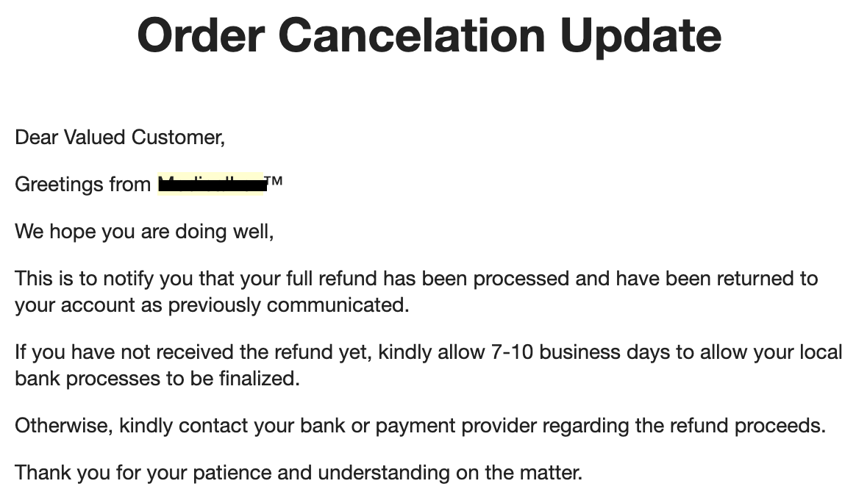The image size is (856, 503).
Task: Click the ™ trademark symbol
Action: point(274,181)
